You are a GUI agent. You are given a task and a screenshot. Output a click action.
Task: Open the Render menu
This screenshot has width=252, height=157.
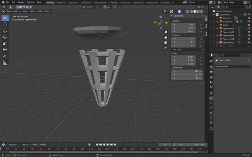pos(21,2)
